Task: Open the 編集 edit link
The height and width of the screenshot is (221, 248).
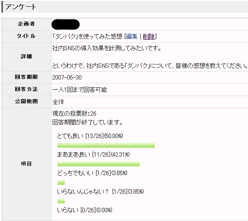Action: [x=132, y=37]
